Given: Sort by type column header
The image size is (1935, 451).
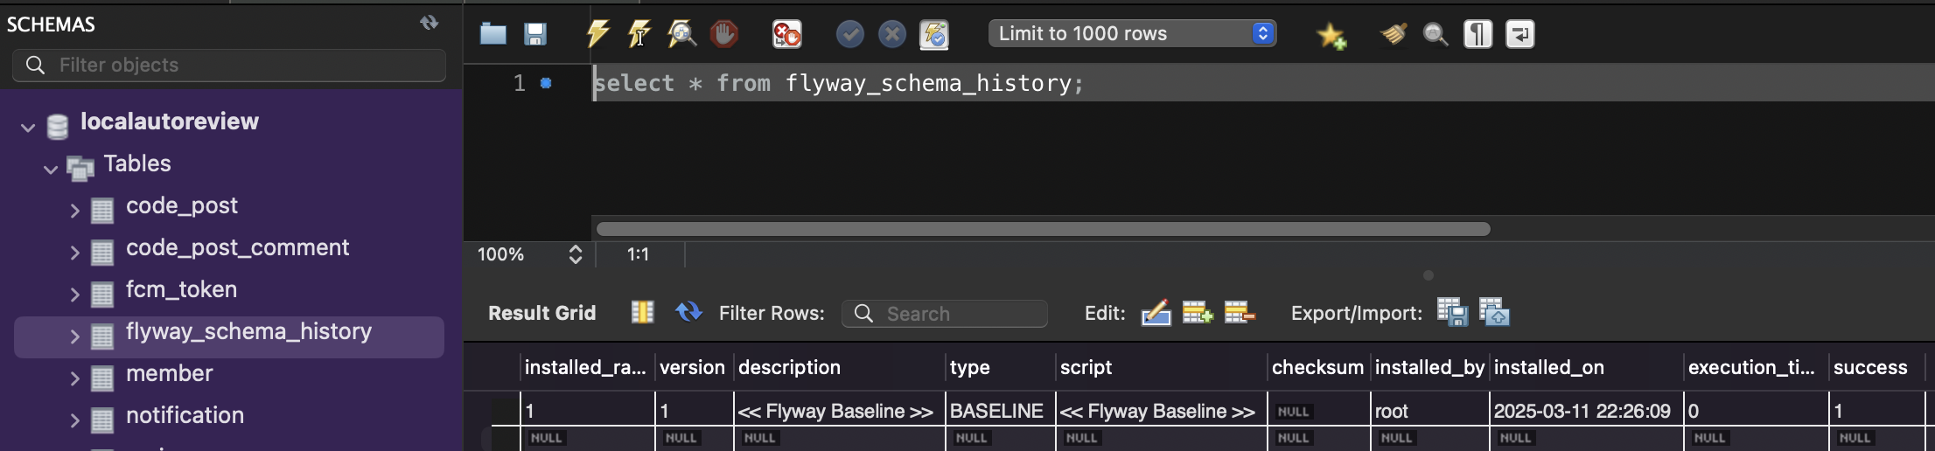Looking at the screenshot, I should [1001, 367].
